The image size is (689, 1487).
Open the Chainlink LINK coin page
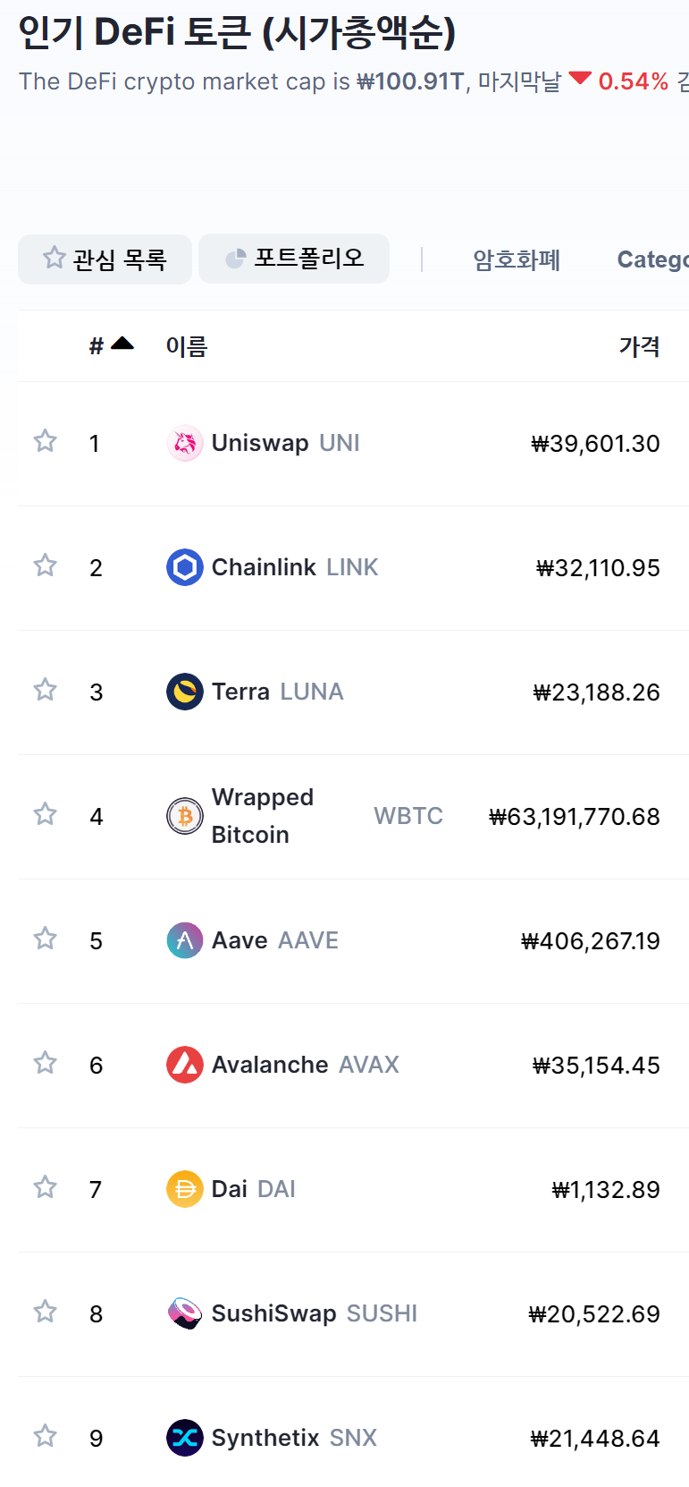click(x=263, y=567)
